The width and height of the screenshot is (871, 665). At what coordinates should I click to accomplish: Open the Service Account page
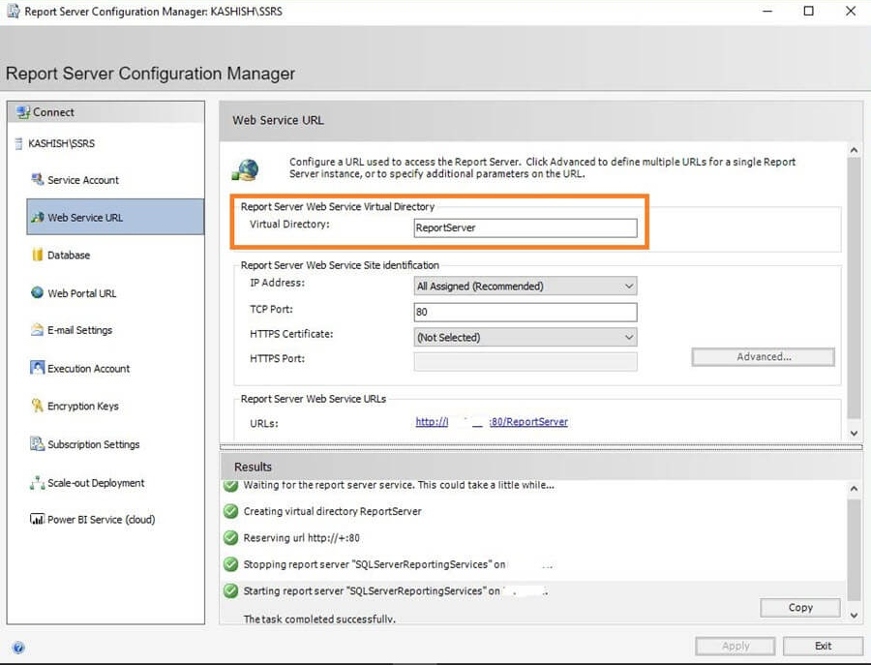83,180
